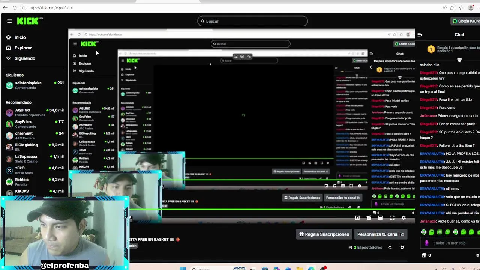Viewport: 480px width, 270px height.
Task: Click the purple icon in the message box
Action: (x=426, y=243)
